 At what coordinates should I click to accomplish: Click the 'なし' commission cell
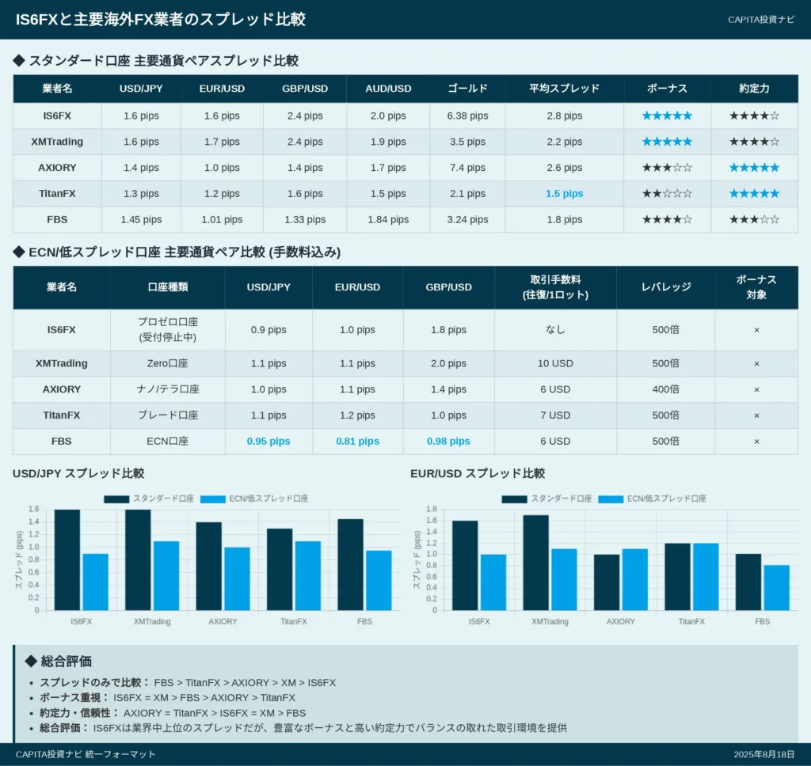pyautogui.click(x=555, y=330)
